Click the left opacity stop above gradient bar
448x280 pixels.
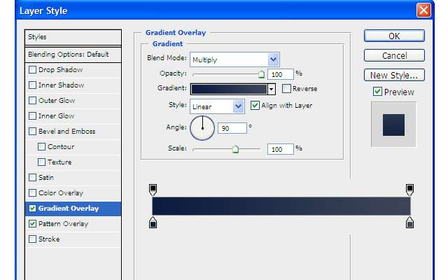[x=153, y=188]
